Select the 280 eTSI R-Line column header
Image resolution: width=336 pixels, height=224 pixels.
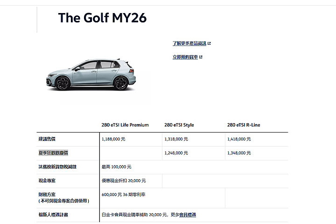[244, 125]
